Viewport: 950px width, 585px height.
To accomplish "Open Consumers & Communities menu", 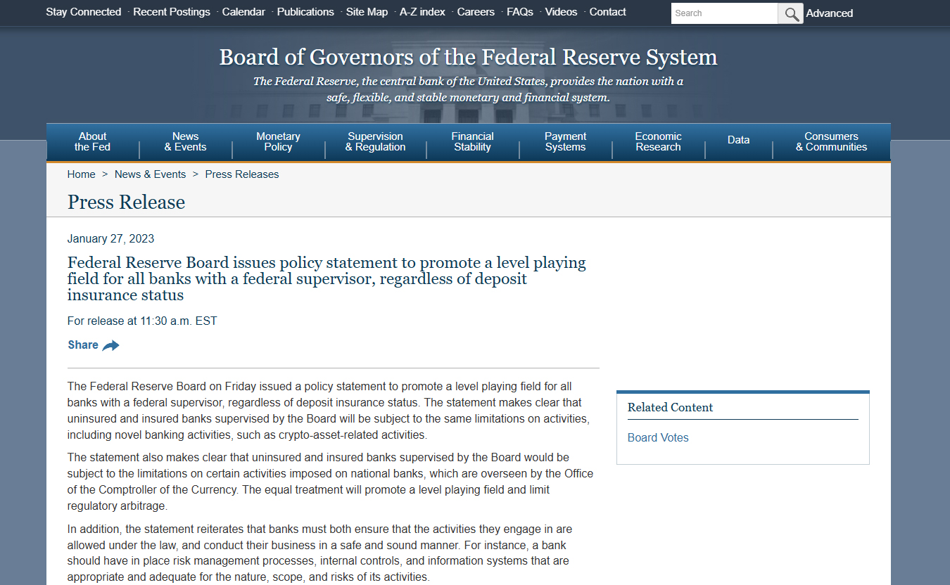I will [831, 141].
